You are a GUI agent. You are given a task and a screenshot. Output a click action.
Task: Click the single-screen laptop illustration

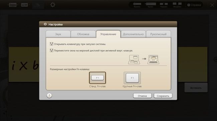[x=134, y=60]
